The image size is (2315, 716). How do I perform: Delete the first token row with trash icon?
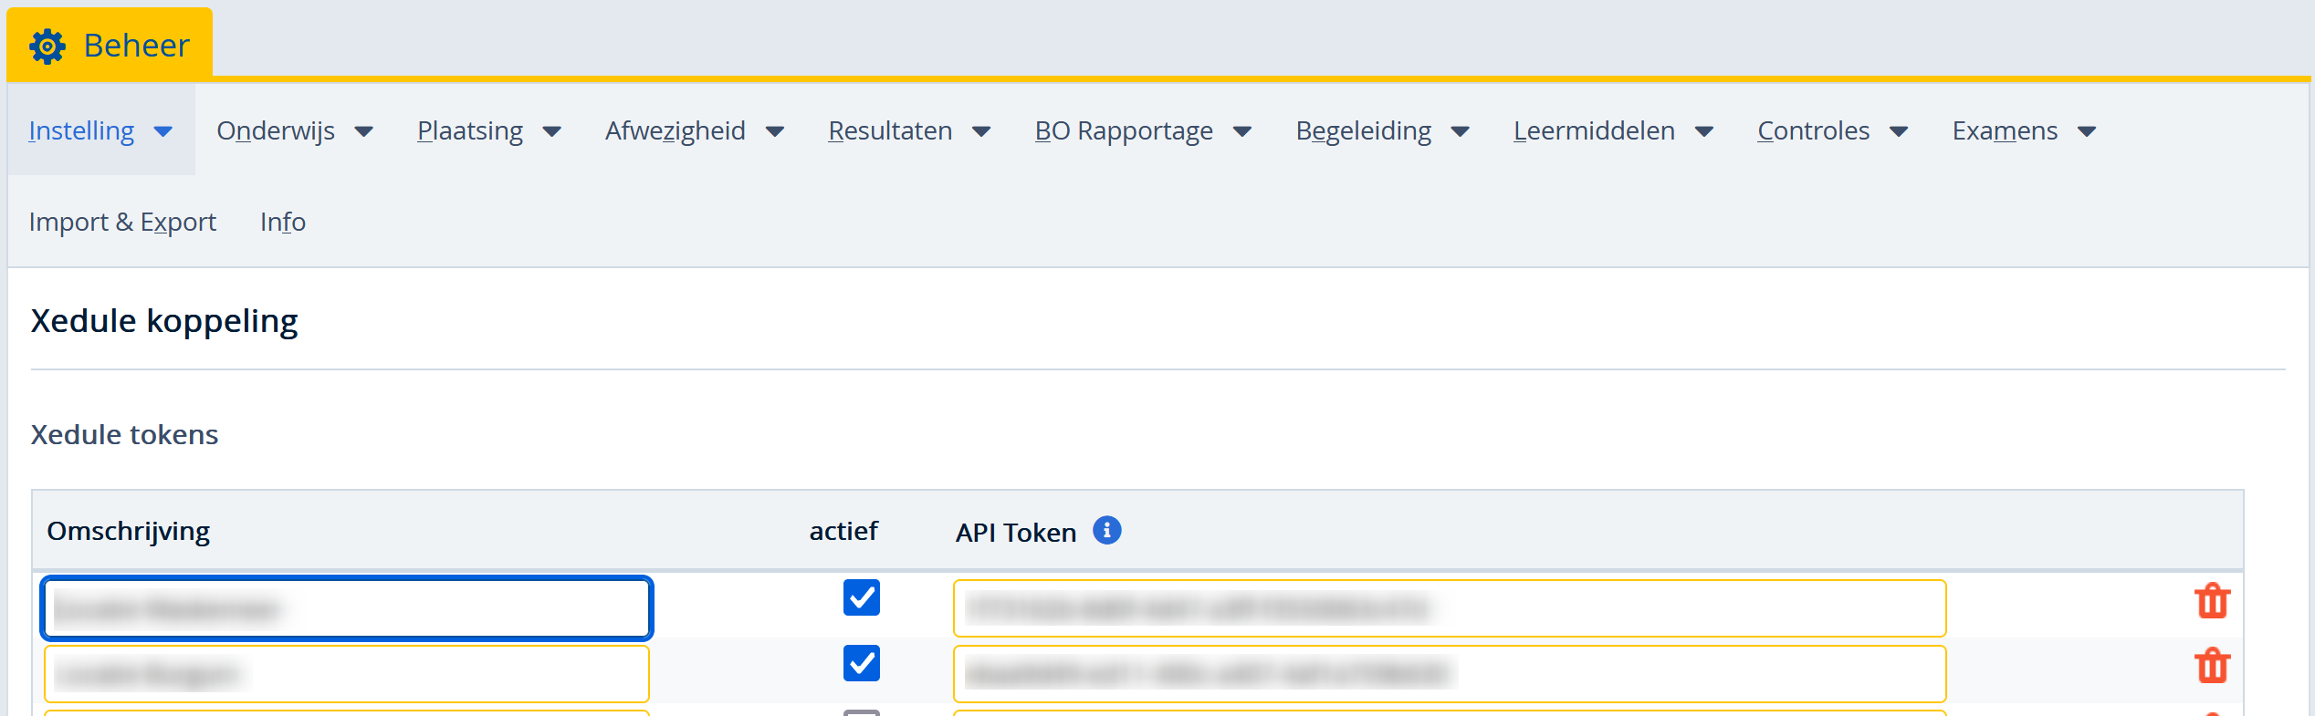click(2212, 601)
